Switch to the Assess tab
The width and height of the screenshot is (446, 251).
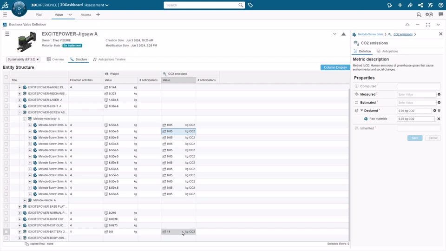click(x=86, y=14)
